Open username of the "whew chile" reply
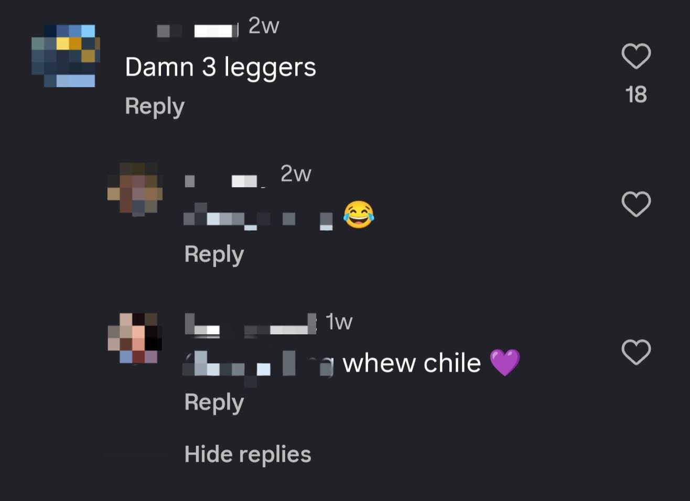 (x=251, y=324)
